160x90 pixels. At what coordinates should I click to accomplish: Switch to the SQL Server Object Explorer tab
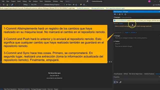[136, 74]
